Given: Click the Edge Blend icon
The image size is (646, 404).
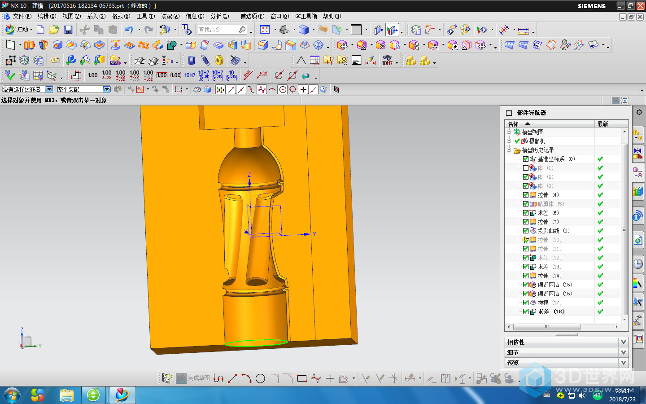Looking at the screenshot, I should click(263, 45).
